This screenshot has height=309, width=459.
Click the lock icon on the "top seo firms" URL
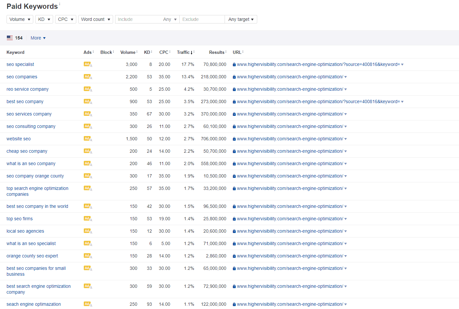(234, 219)
